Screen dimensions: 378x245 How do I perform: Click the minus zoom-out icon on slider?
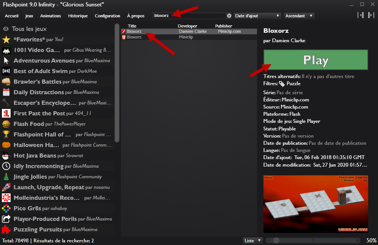[x=269, y=240]
